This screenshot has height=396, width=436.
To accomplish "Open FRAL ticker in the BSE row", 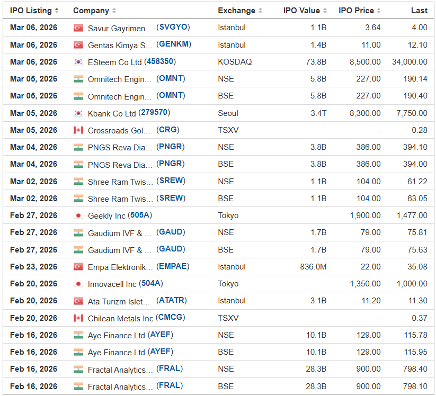I will coord(170,385).
